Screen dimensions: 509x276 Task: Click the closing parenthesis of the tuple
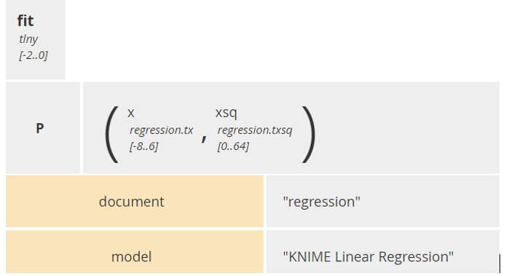coord(309,135)
